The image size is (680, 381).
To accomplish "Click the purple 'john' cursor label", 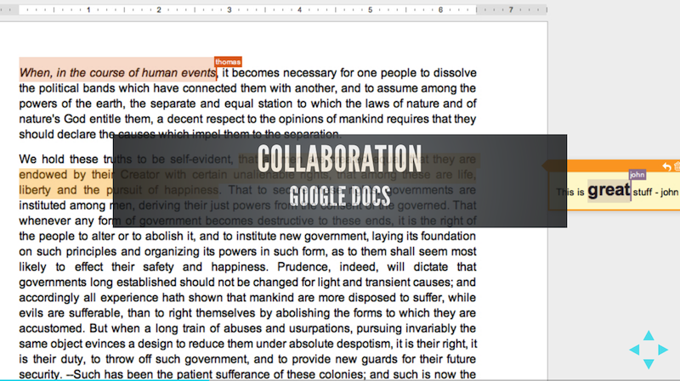I will coord(637,175).
